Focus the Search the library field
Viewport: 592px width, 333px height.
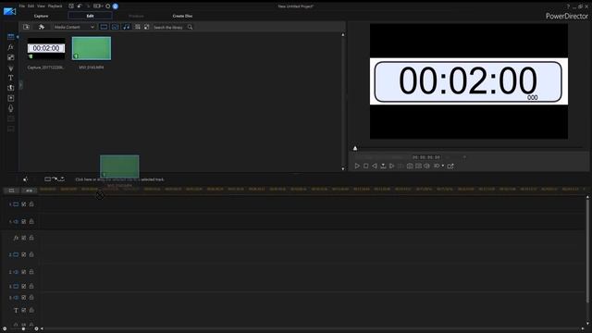(x=168, y=27)
